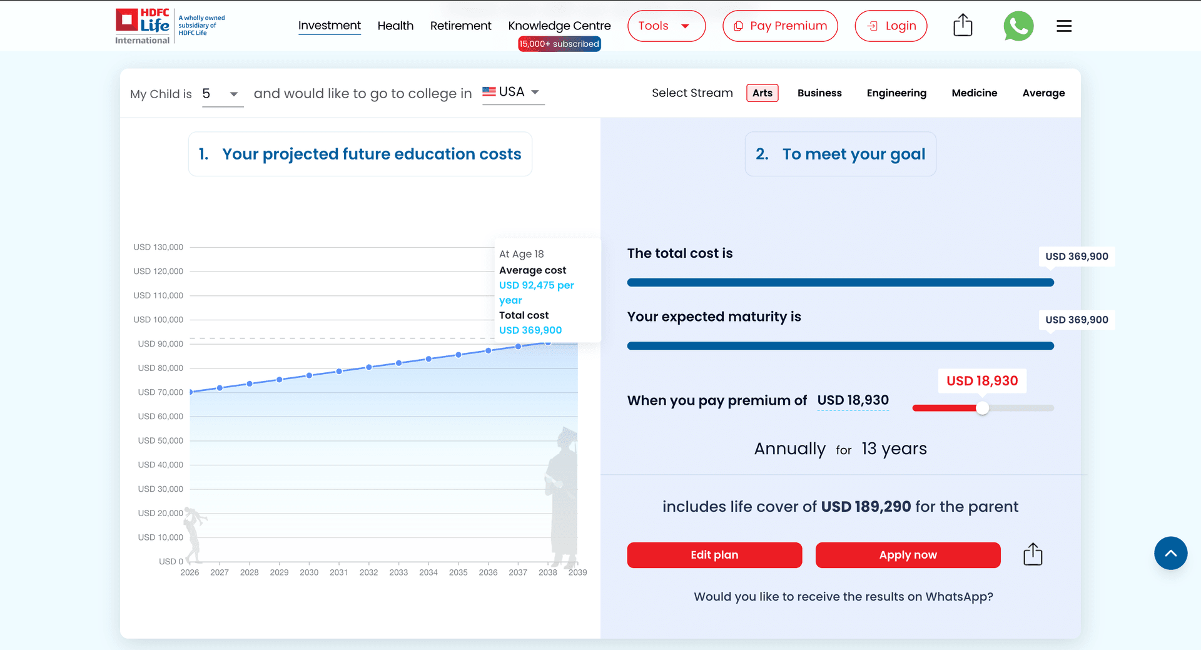The width and height of the screenshot is (1201, 650).
Task: Select the Engineering stream
Action: pyautogui.click(x=896, y=93)
